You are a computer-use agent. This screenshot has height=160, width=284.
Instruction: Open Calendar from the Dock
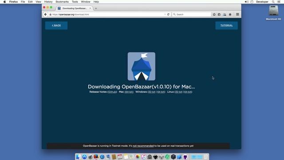point(120,157)
